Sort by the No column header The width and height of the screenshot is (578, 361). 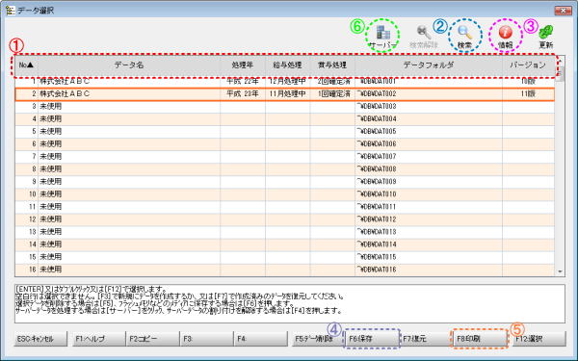point(26,65)
